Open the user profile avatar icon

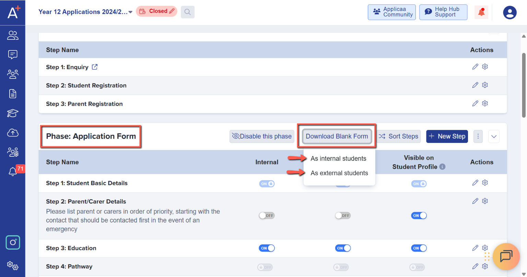point(510,13)
